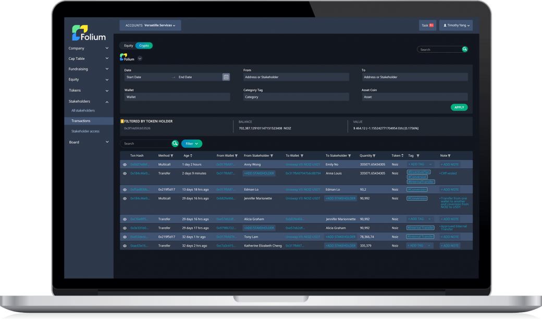The image size is (542, 320).
Task: Click the green search icon at top right
Action: [x=465, y=50]
